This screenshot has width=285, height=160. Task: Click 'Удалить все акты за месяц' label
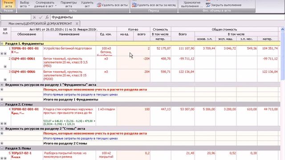pos(156,5)
